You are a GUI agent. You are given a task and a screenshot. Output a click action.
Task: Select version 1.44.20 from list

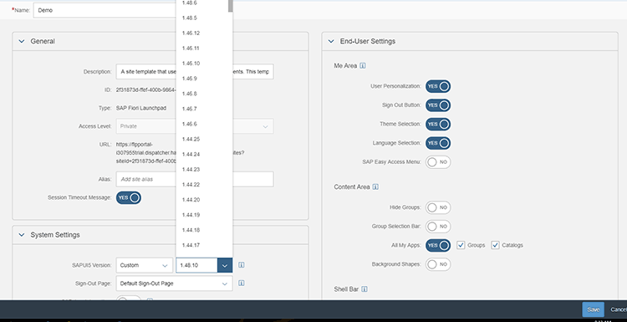[204, 200]
